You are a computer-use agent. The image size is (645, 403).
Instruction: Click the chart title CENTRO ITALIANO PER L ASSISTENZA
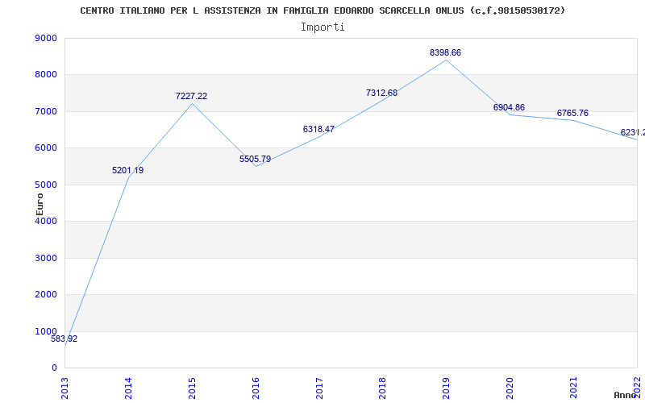tap(323, 10)
